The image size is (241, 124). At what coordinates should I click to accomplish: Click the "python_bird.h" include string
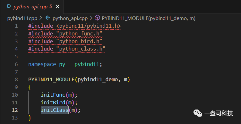[79, 41]
